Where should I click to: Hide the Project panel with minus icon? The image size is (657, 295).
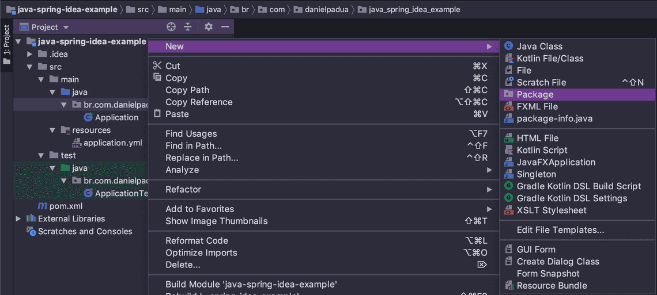tap(225, 27)
